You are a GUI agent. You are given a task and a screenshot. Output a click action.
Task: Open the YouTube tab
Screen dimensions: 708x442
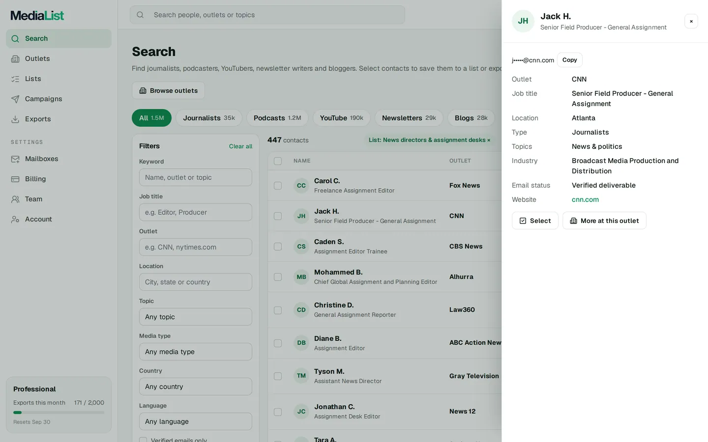[342, 118]
